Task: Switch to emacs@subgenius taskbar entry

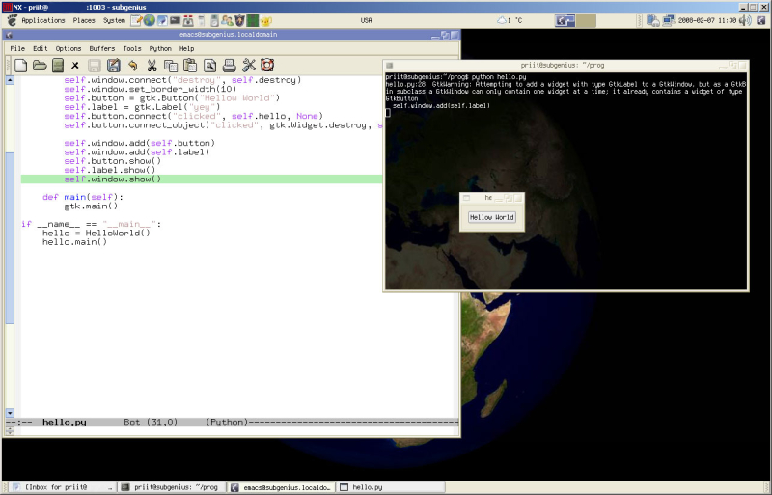Action: (x=282, y=487)
